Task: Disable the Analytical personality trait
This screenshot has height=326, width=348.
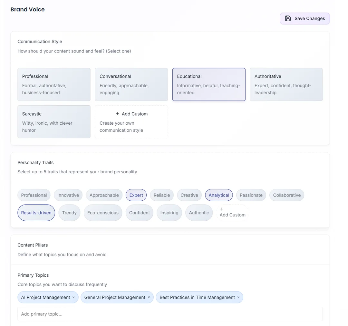Action: click(x=219, y=195)
